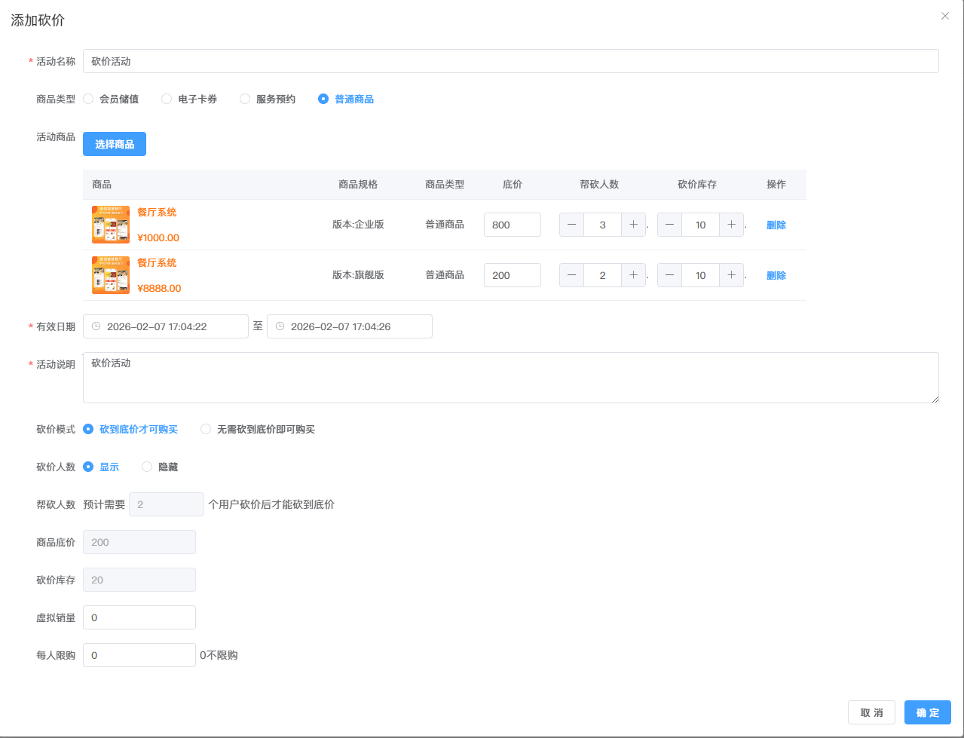The height and width of the screenshot is (738, 964).
Task: Open product thumbnail for 旗舰版 餐厅系统
Action: (111, 275)
